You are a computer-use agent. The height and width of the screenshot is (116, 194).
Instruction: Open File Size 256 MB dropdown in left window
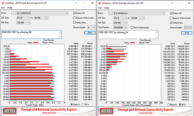click(23, 23)
